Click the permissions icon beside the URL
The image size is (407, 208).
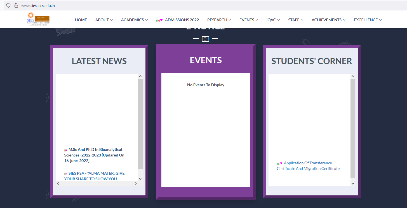[x=16, y=5]
